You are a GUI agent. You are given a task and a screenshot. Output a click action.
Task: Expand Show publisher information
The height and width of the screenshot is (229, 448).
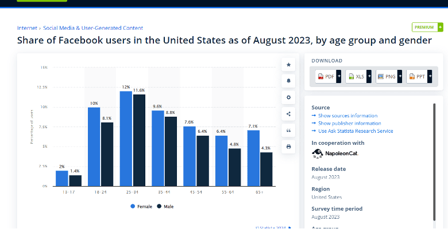tap(346, 123)
